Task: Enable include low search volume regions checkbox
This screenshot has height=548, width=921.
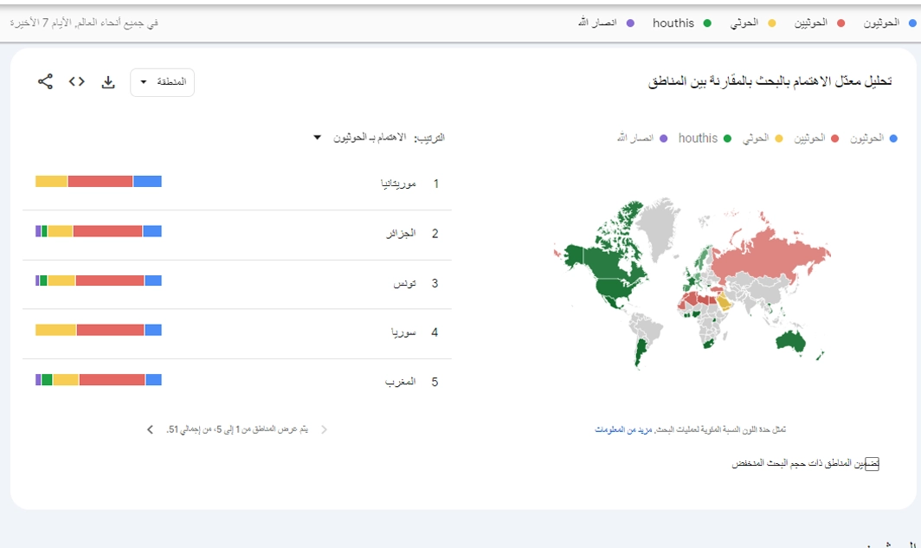Action: point(873,464)
